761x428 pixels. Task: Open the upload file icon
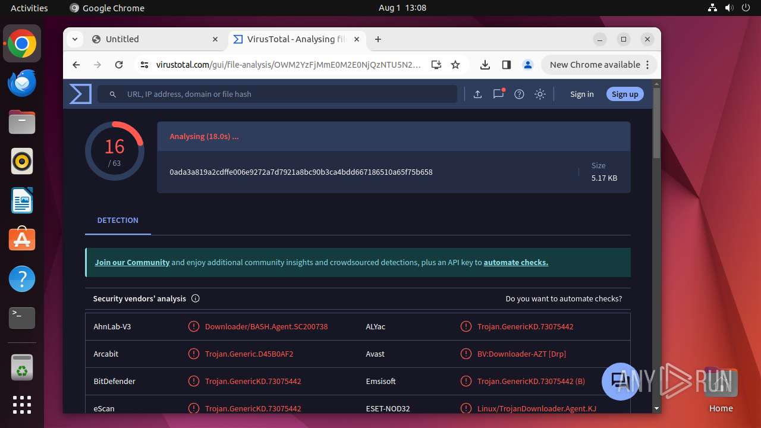click(x=477, y=94)
